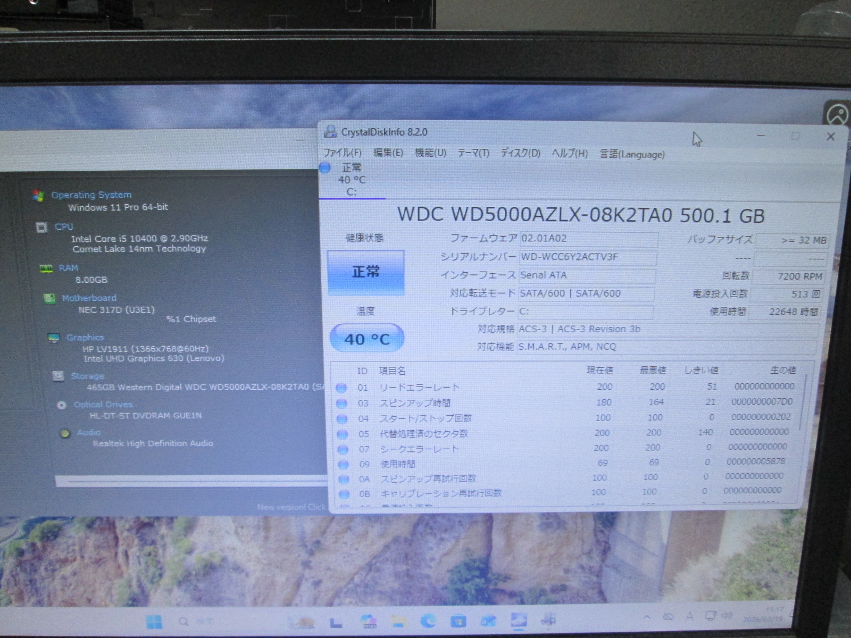Click the Optical Drives disc icon
The height and width of the screenshot is (638, 851).
[62, 405]
